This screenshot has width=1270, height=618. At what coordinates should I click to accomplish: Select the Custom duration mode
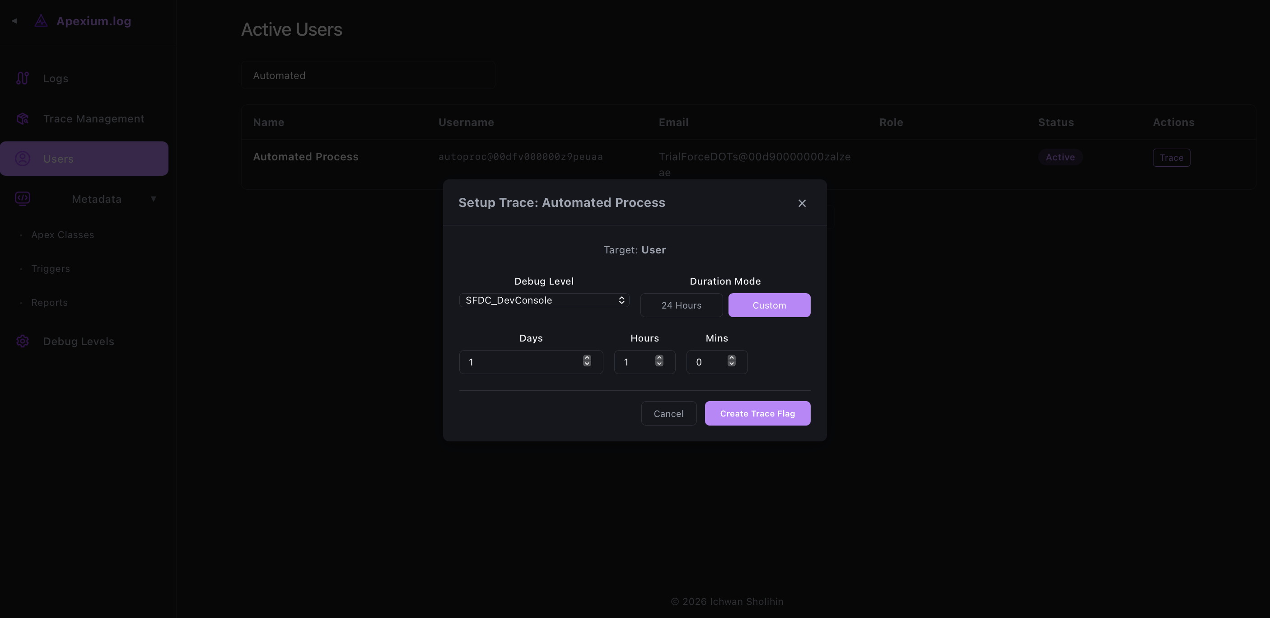coord(769,305)
